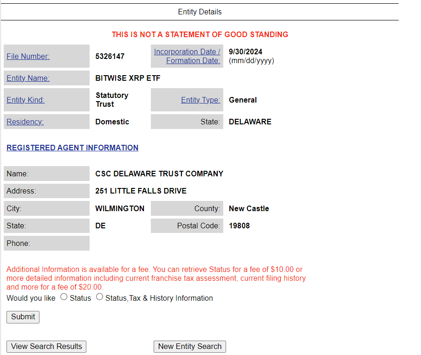421x355 pixels.
Task: Go back via View Search Results
Action: 46,346
